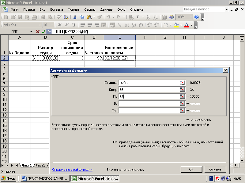Click the Undo arrow icon
Image resolution: width=245 pixels, height=183 pixels.
click(x=108, y=17)
